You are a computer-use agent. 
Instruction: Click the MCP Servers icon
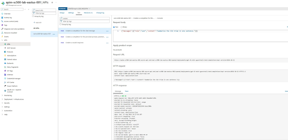click(5, 48)
